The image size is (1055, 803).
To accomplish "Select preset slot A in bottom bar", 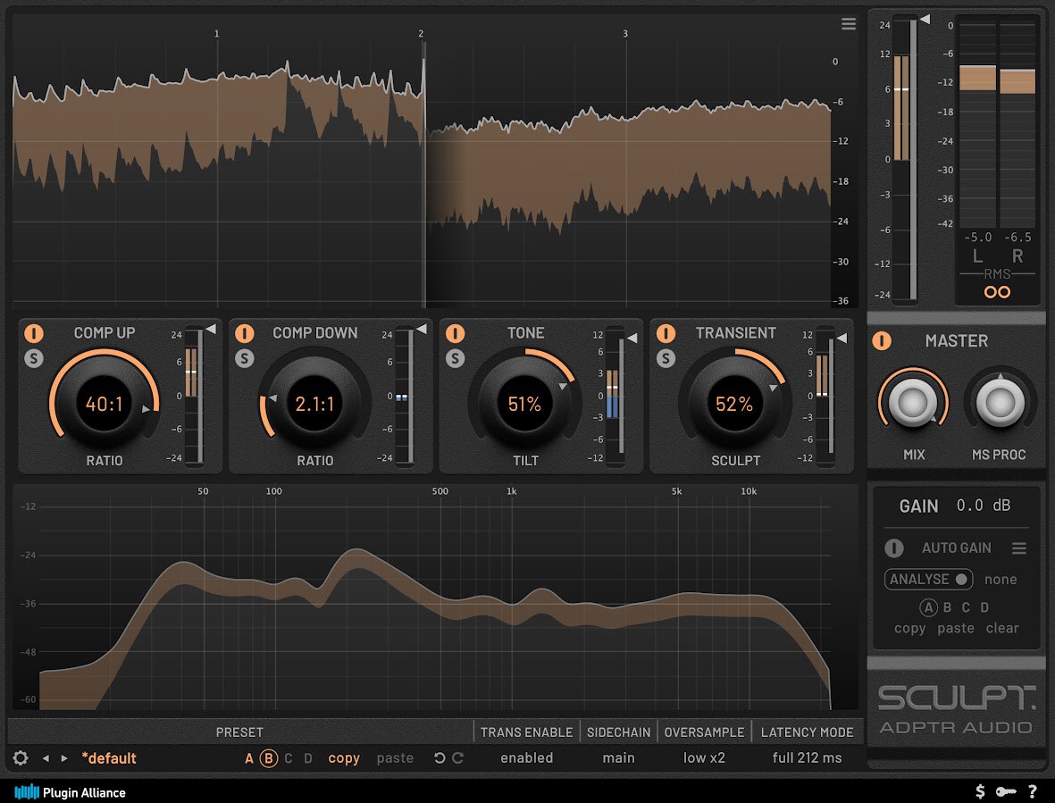I will click(249, 758).
